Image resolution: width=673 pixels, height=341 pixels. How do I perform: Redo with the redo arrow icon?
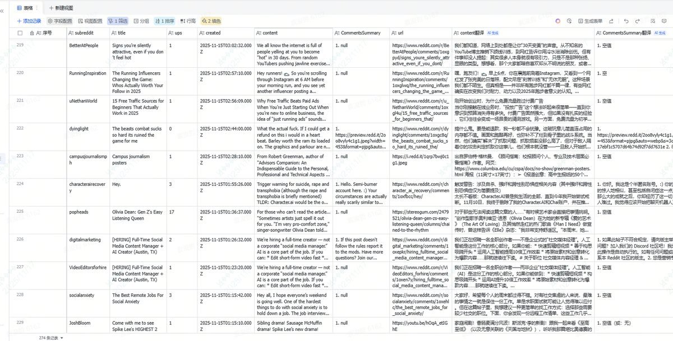pos(638,21)
